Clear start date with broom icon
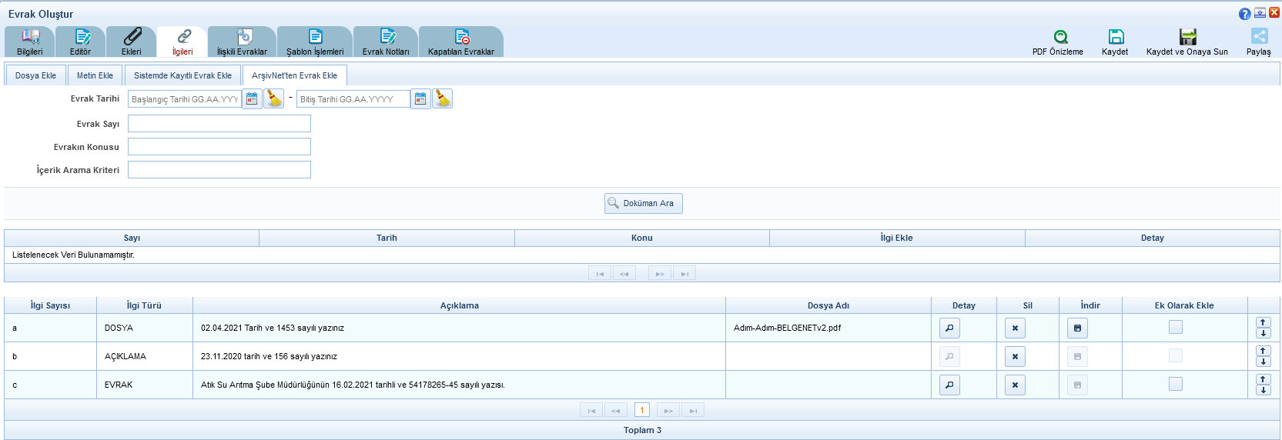The height and width of the screenshot is (440, 1282). (x=274, y=98)
